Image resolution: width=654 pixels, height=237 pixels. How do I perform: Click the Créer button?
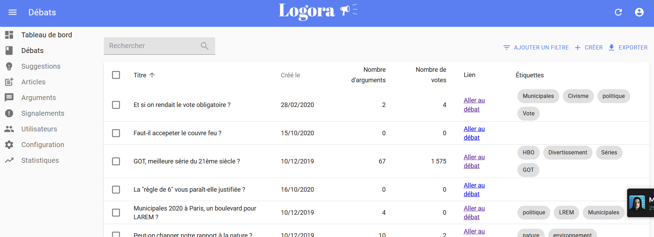[x=589, y=47]
